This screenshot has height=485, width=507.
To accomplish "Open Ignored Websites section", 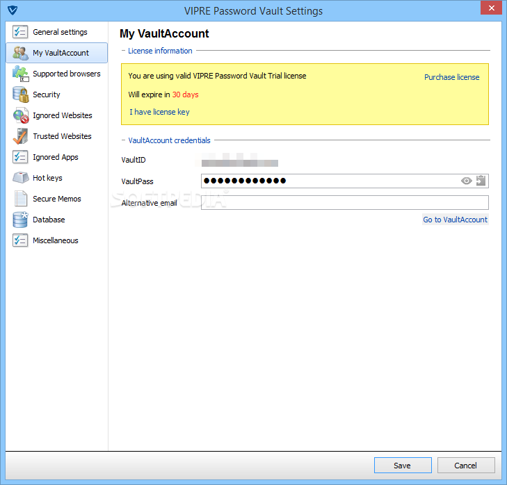I will [x=56, y=115].
